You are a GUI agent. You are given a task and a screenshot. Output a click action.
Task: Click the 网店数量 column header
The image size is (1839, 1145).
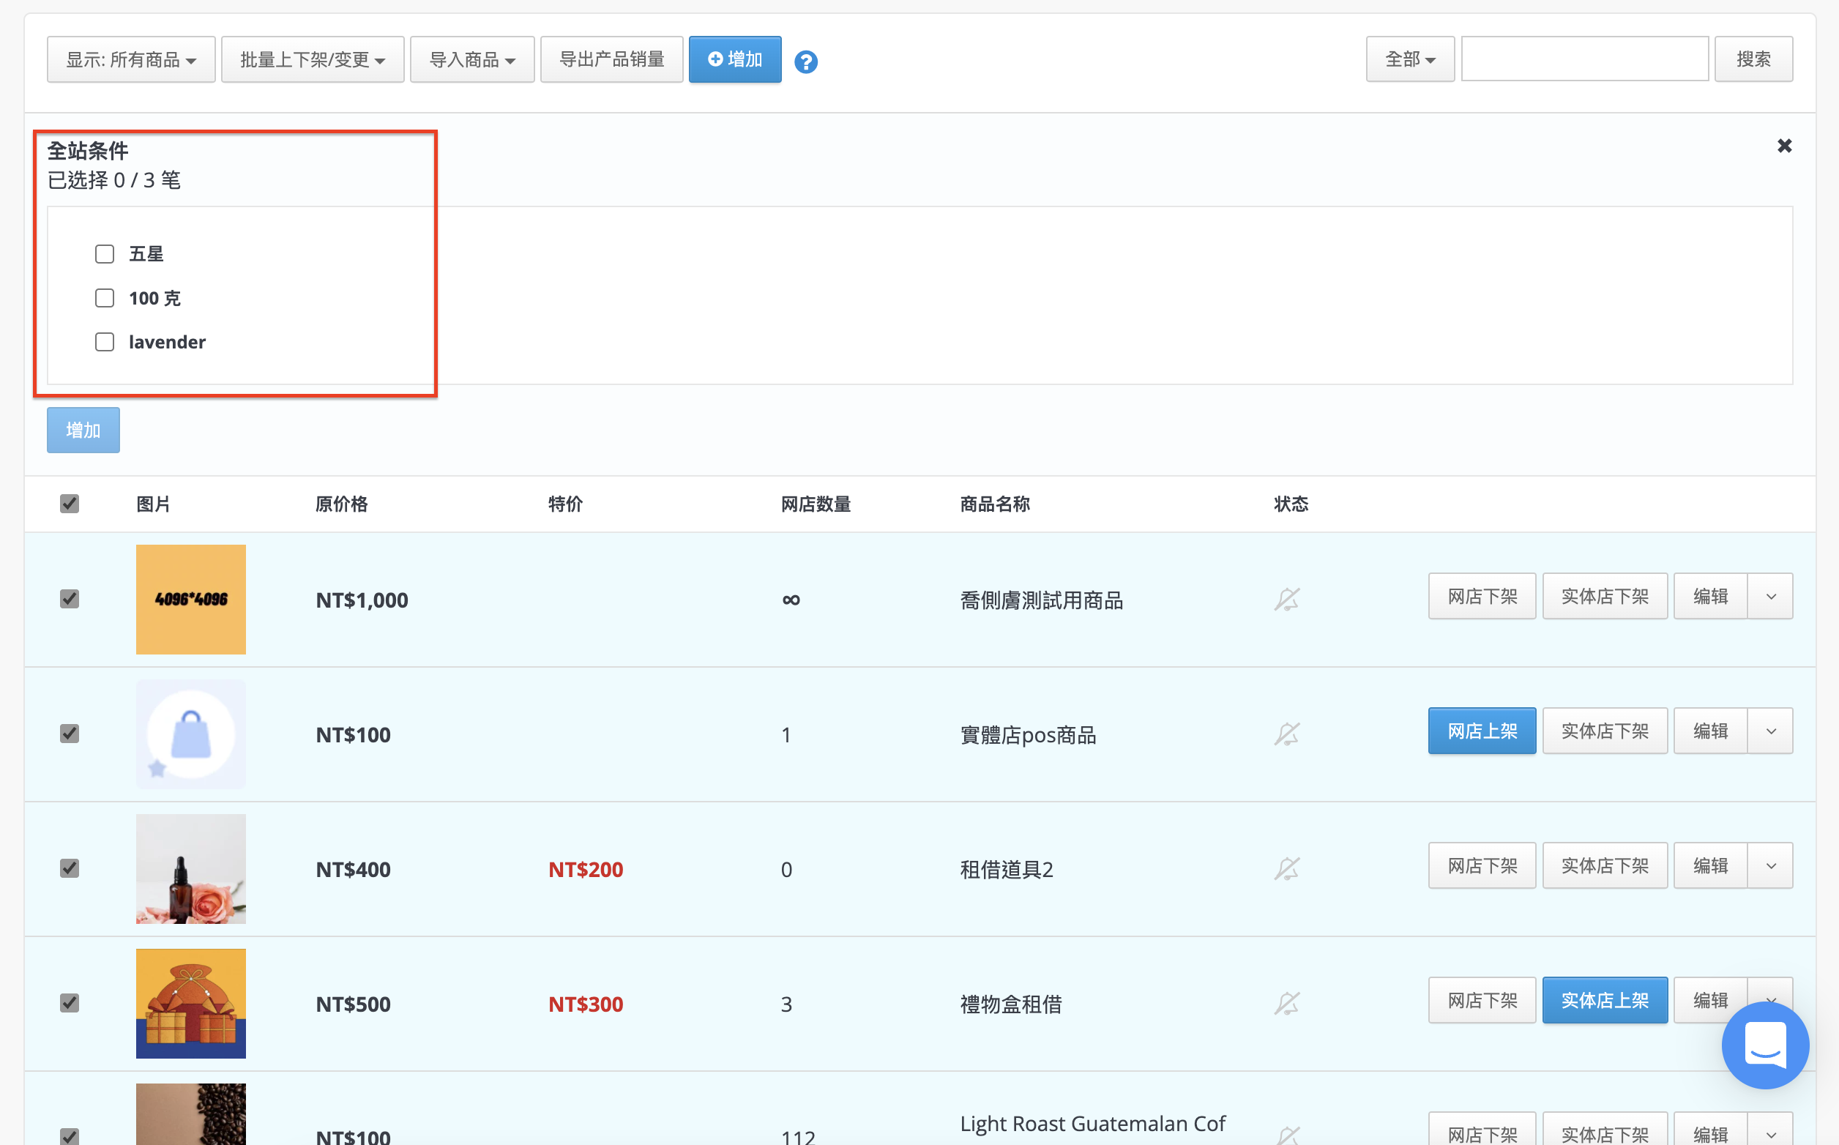click(816, 504)
